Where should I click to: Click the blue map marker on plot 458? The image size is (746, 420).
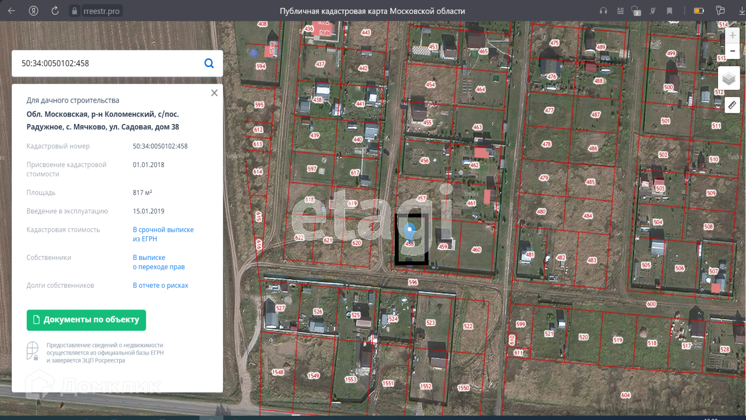(410, 231)
